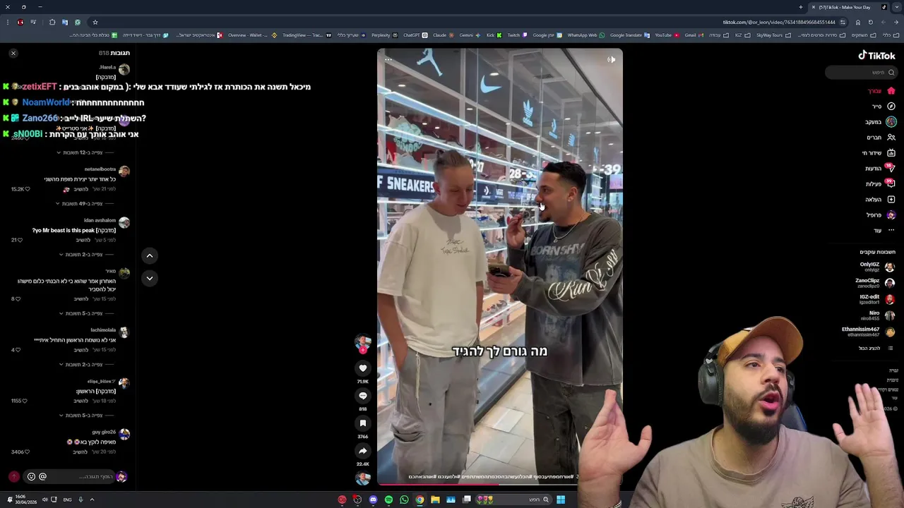
Task: Open the Following item (במעקב)
Action: click(881, 122)
